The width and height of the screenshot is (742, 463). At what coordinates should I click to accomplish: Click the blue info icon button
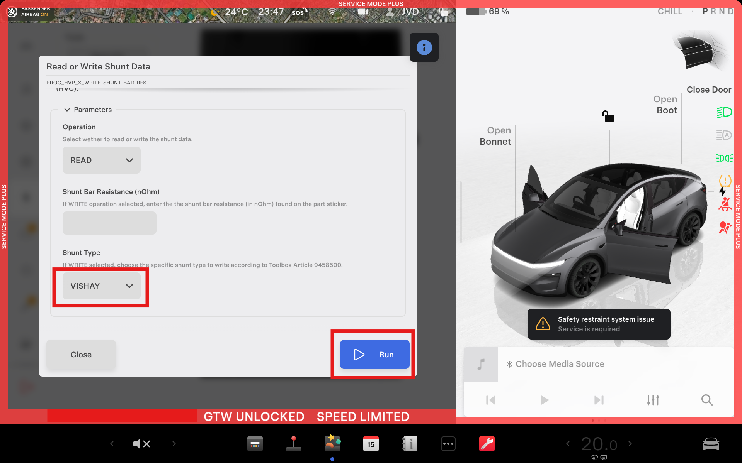click(x=424, y=47)
